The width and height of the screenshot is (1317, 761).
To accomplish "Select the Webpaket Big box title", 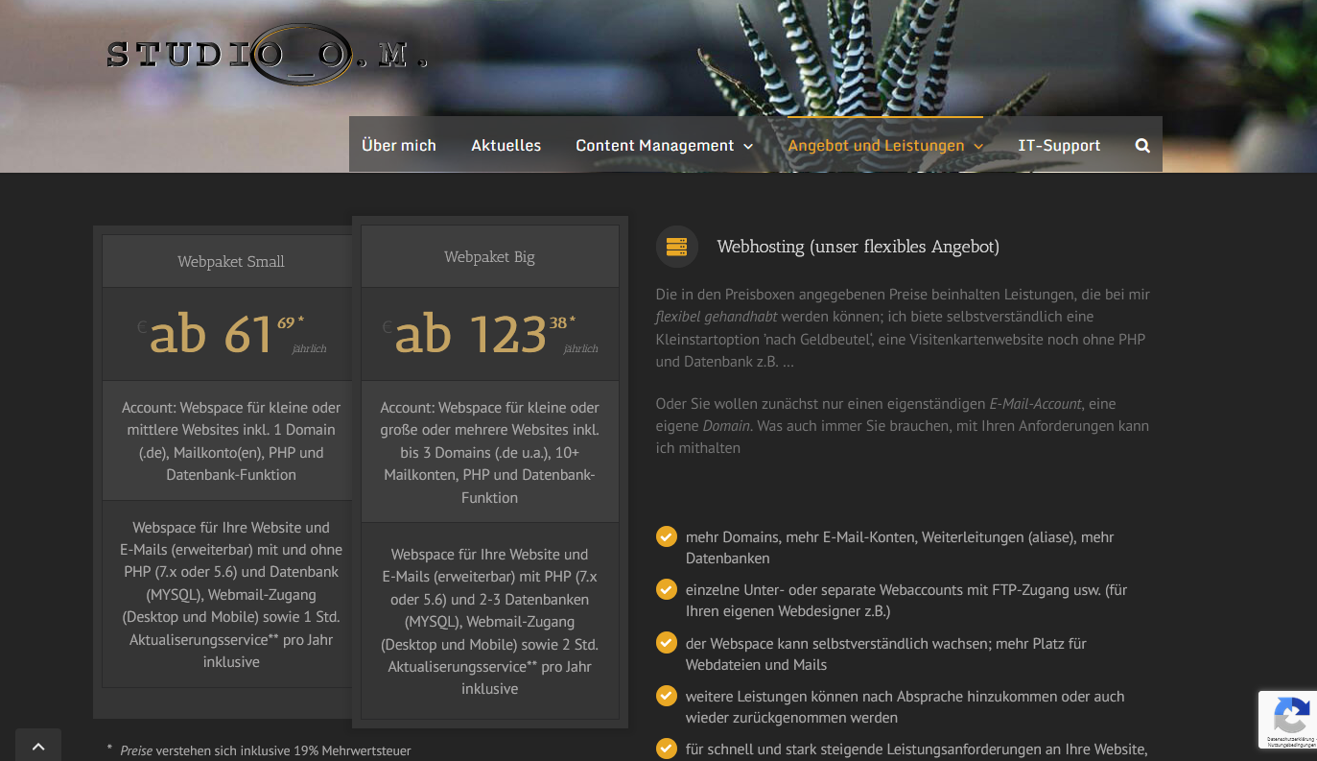I will pyautogui.click(x=489, y=257).
